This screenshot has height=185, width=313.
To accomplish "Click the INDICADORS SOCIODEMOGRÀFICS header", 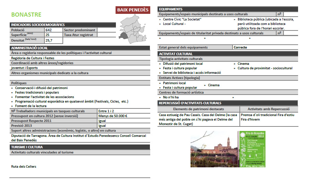I will point(63,25).
